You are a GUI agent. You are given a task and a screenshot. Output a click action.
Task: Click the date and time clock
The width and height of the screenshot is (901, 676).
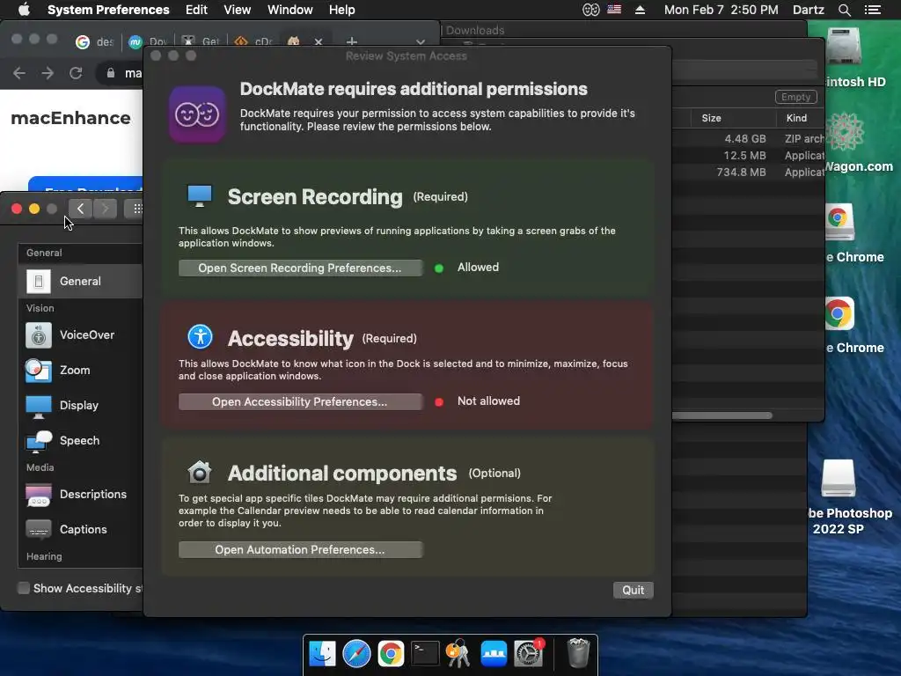[x=722, y=10]
